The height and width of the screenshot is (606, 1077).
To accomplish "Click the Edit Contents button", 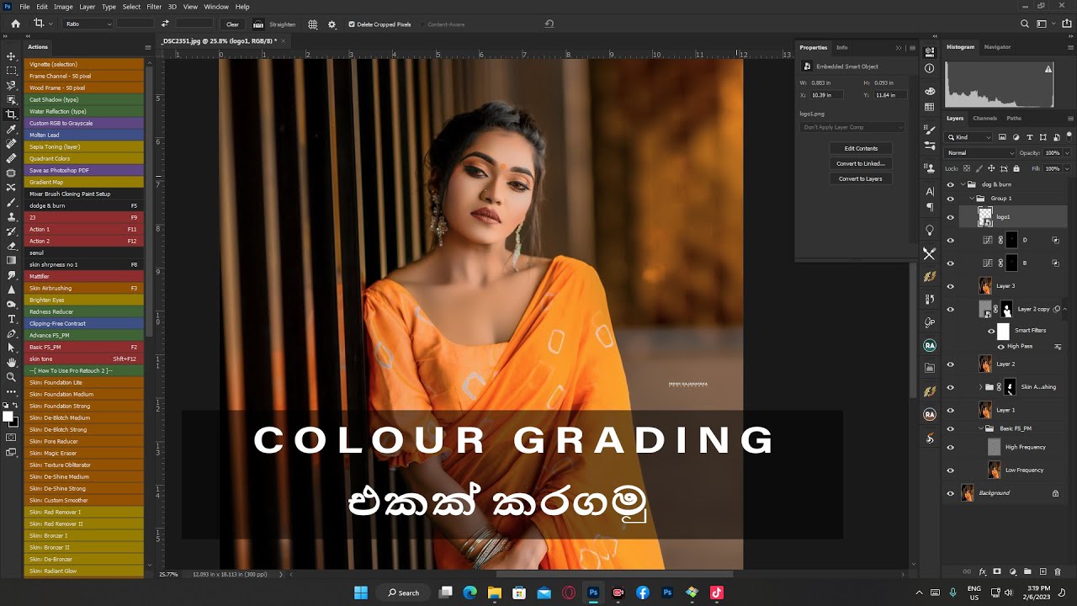I will [861, 148].
